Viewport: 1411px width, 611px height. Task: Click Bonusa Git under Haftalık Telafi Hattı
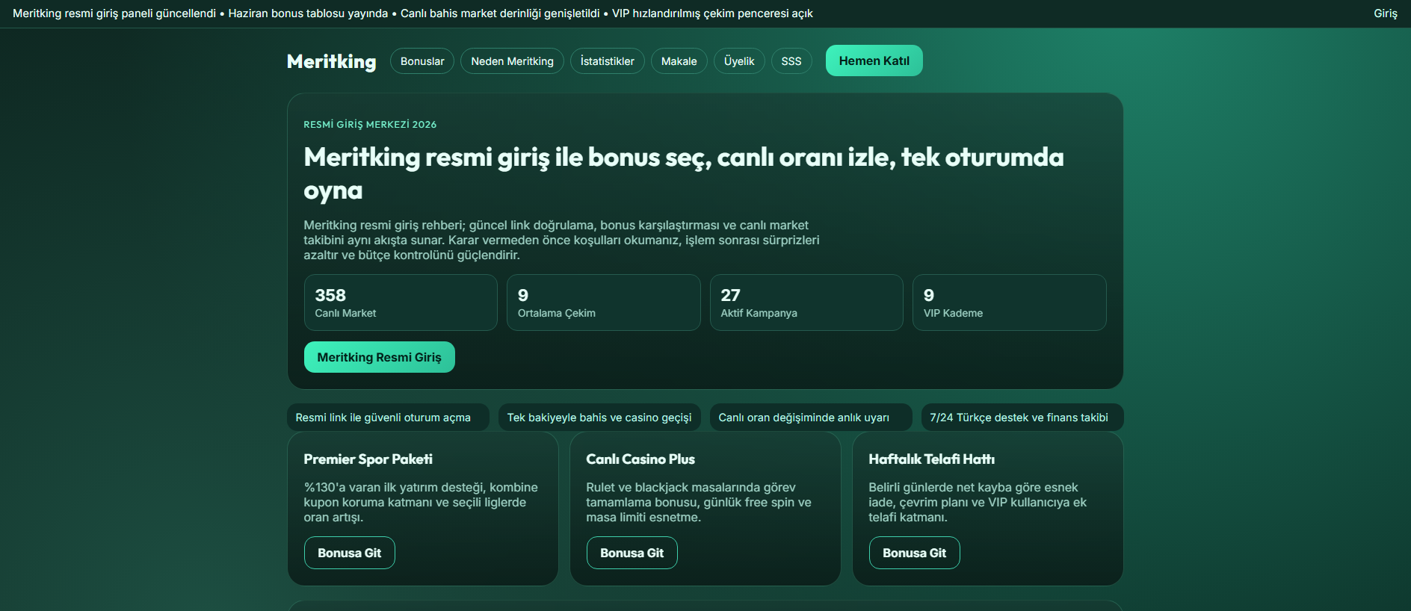[914, 553]
